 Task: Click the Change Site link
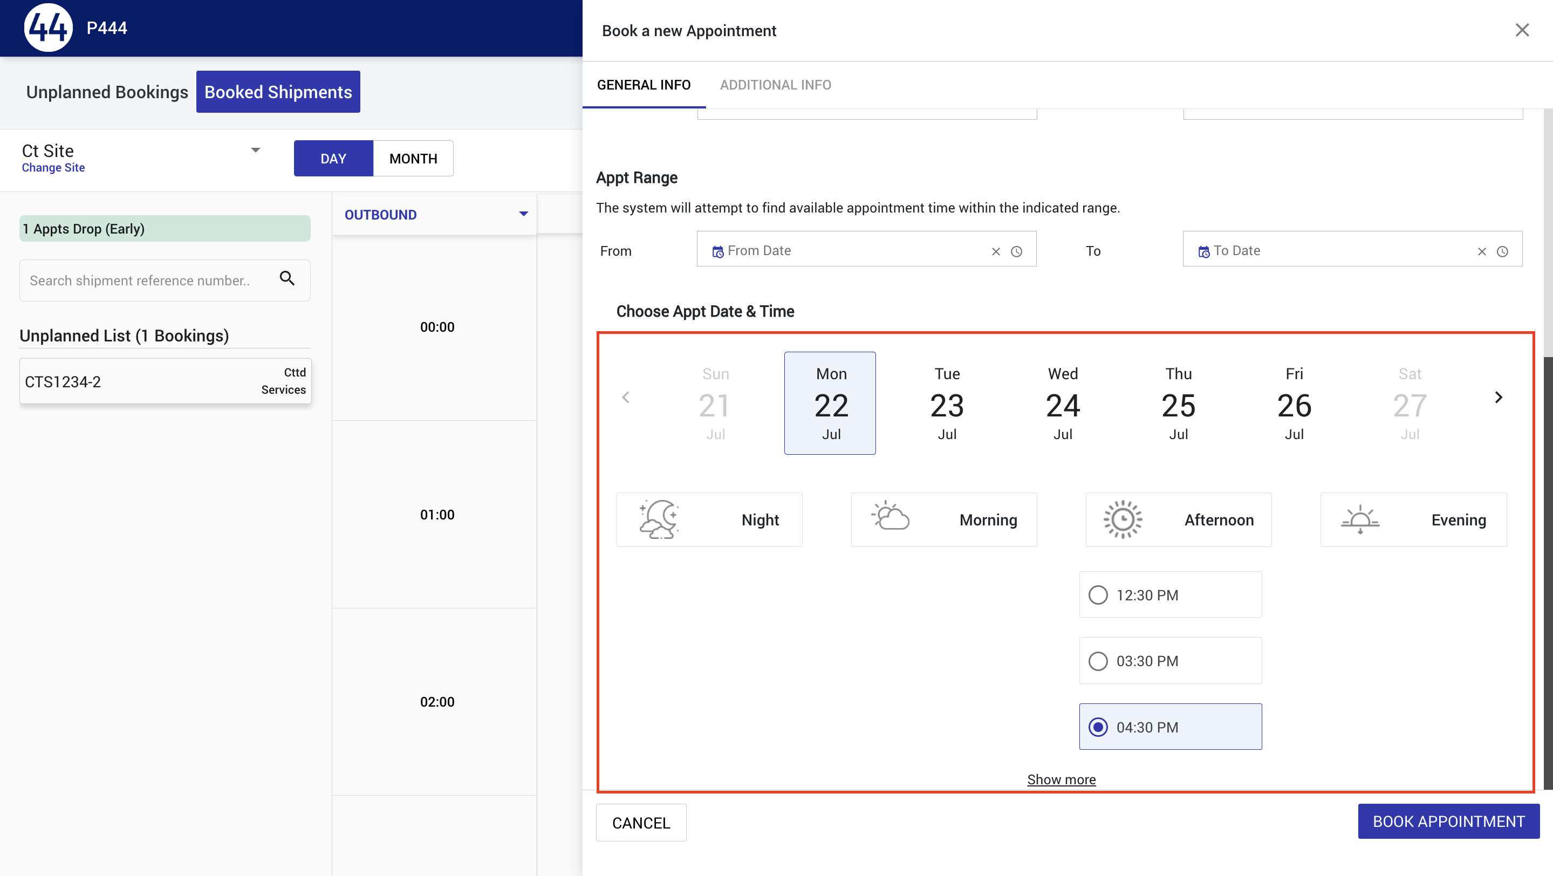tap(53, 168)
